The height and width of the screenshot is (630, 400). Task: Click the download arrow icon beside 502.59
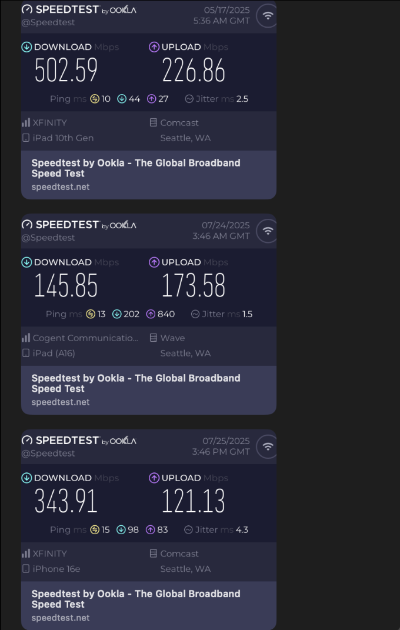click(x=26, y=47)
